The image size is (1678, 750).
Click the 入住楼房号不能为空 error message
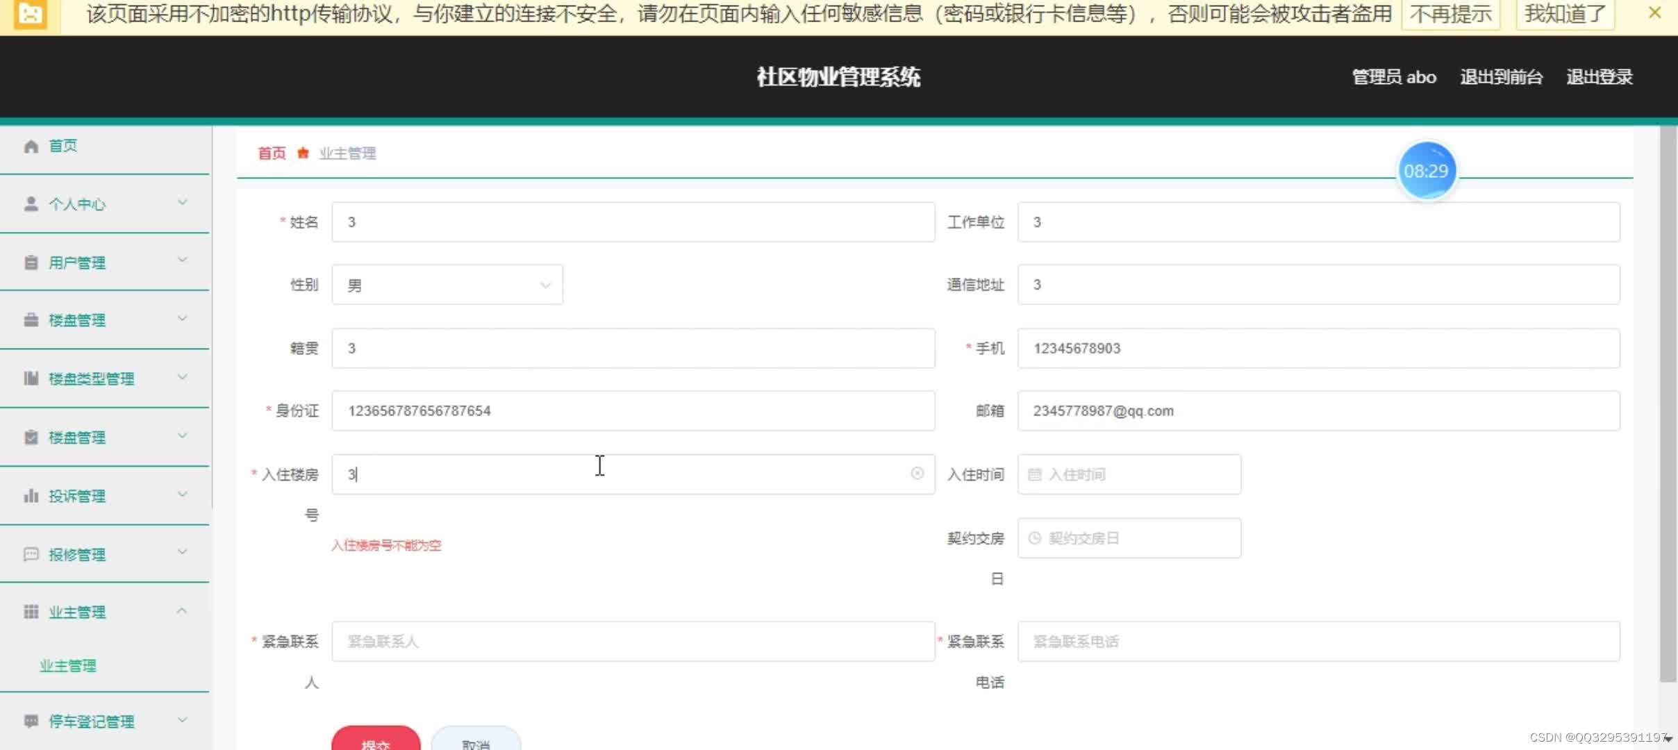click(x=386, y=545)
